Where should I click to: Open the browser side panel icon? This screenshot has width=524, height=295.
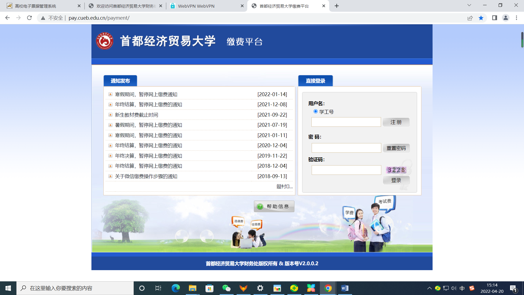point(495,18)
